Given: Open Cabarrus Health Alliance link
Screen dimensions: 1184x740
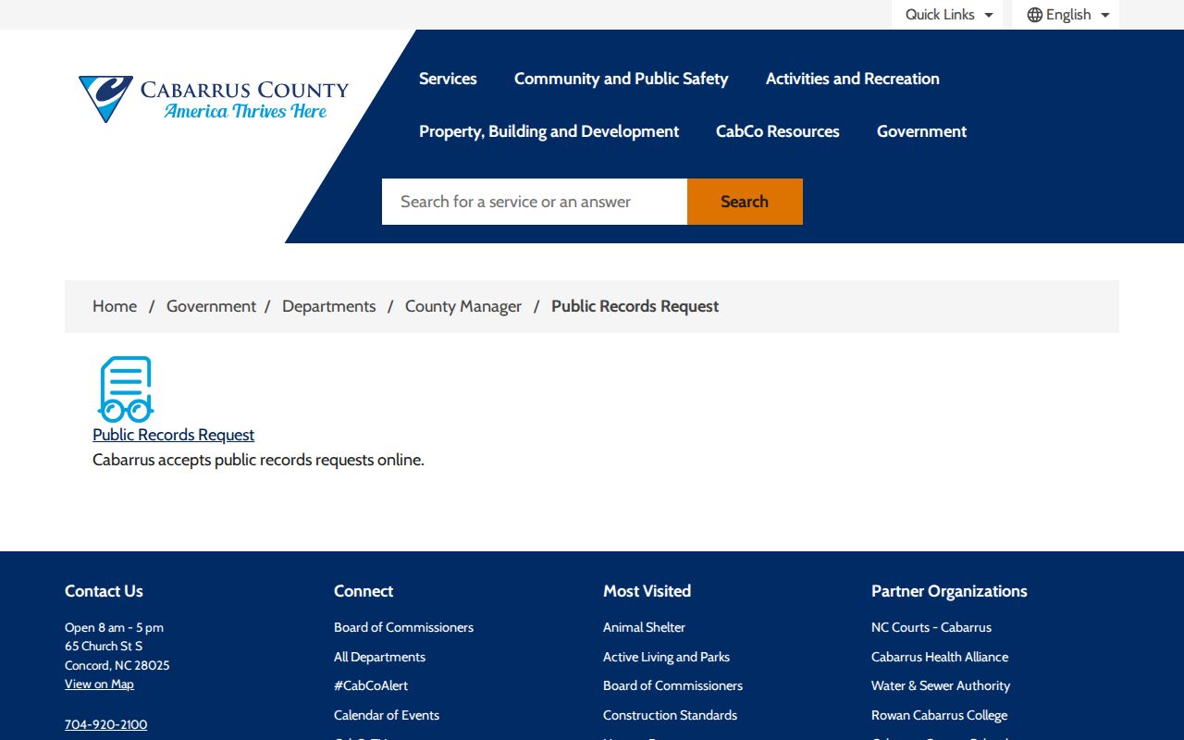Looking at the screenshot, I should 940,657.
